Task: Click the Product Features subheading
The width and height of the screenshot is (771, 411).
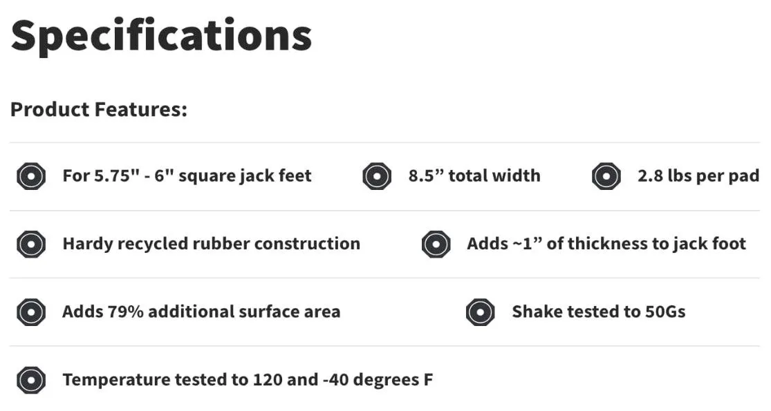Action: pyautogui.click(x=99, y=109)
